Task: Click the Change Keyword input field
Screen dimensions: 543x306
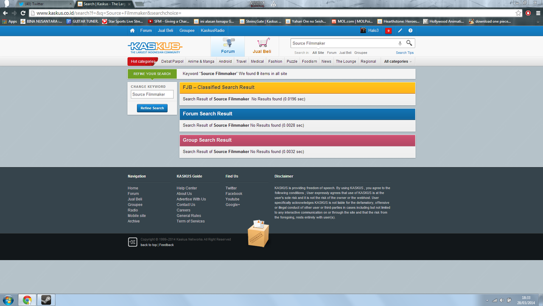Action: (152, 94)
